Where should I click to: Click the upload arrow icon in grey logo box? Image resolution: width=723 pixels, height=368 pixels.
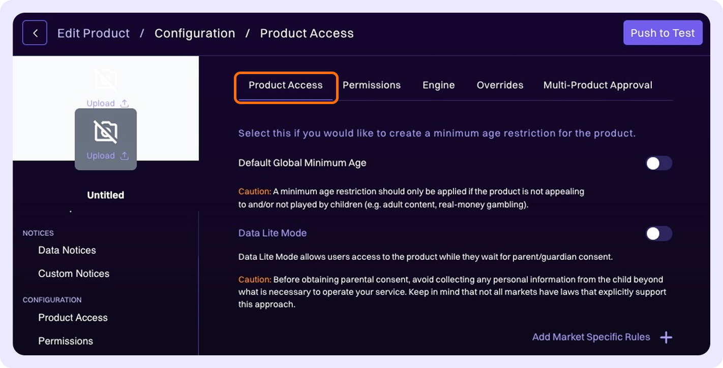tap(125, 156)
